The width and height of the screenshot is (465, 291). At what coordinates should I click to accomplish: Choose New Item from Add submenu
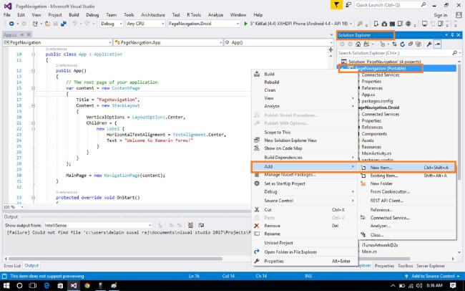[380, 168]
